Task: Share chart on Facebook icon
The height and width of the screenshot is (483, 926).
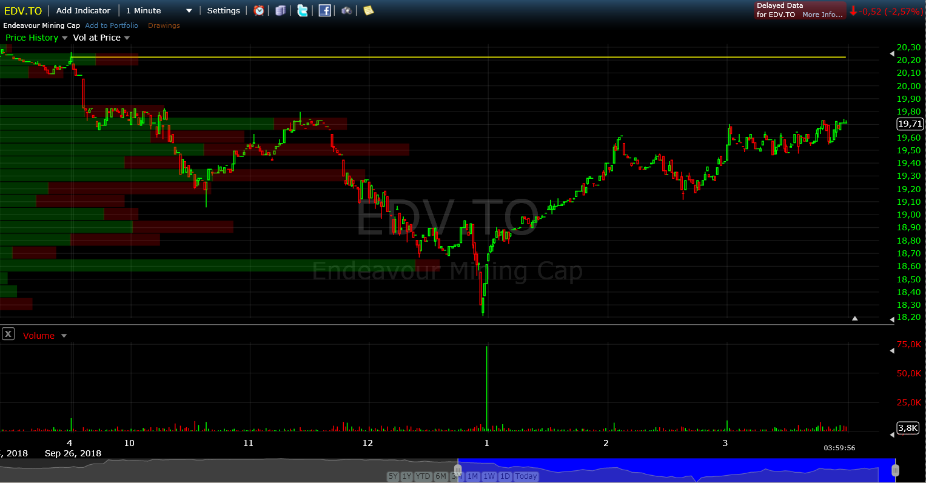Action: (x=325, y=10)
